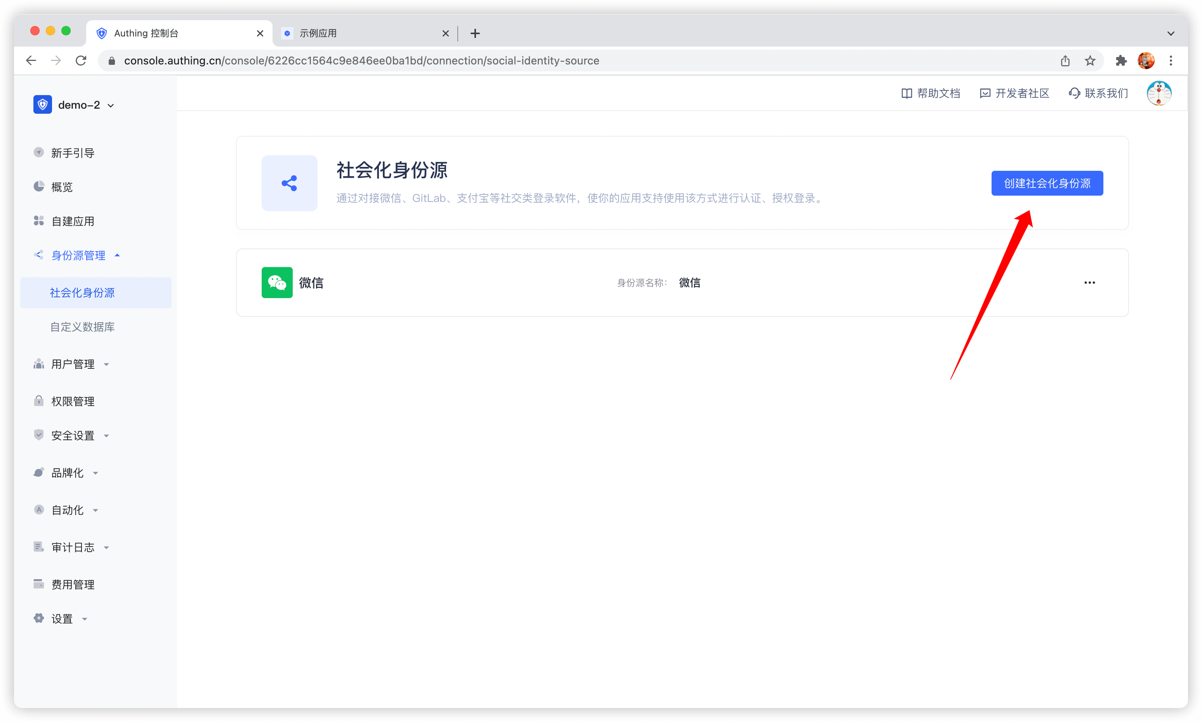
Task: Click the browser address bar URL
Action: point(361,60)
